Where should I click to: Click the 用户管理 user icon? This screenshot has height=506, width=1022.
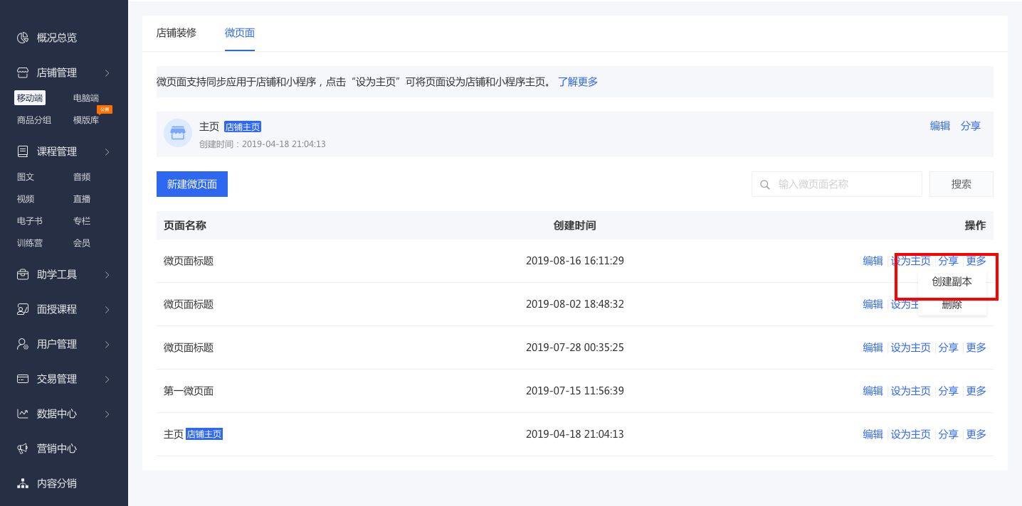pos(23,344)
